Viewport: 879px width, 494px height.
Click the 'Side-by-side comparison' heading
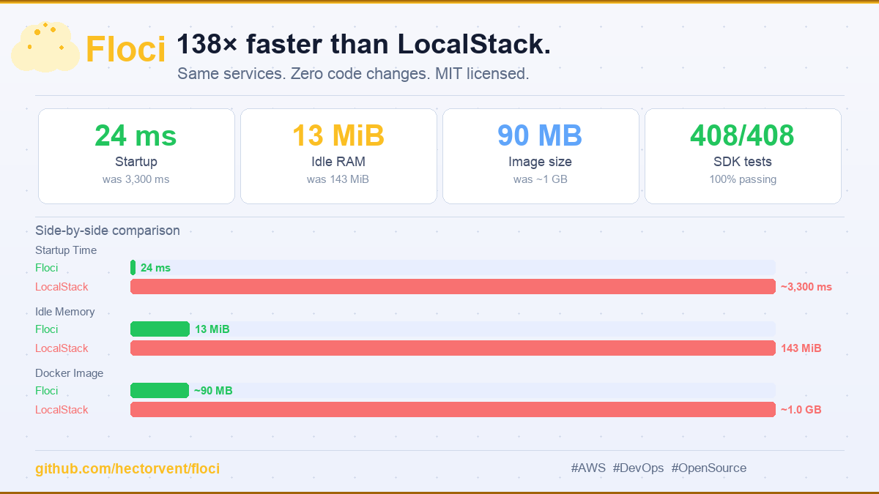click(x=108, y=231)
